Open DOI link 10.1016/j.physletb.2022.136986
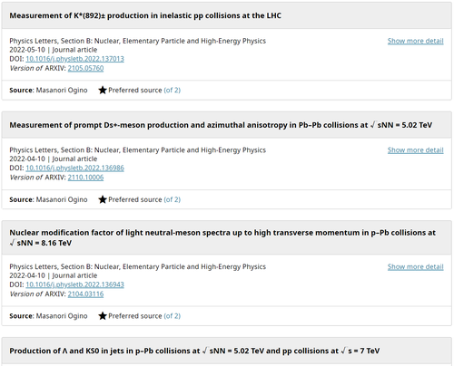Viewport: 454px width, 366px height. pyautogui.click(x=74, y=168)
